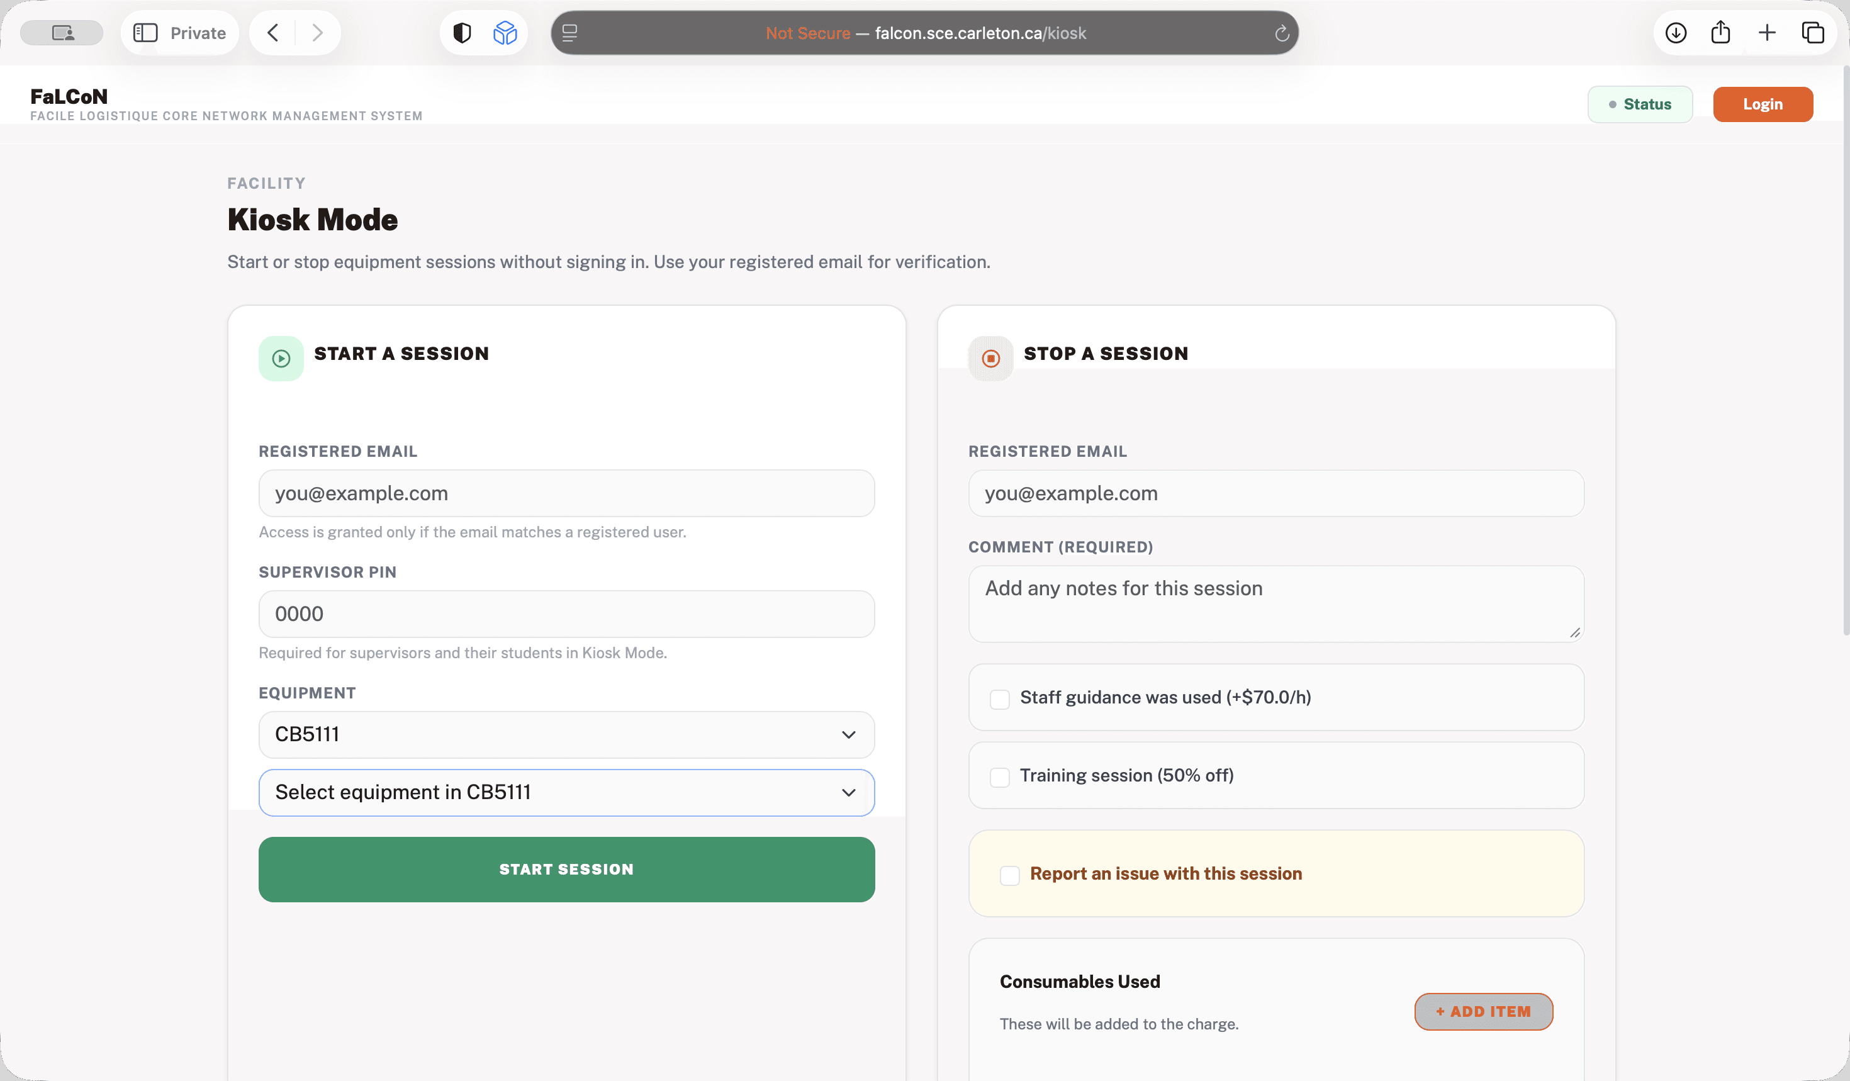Open the Share icon
Screen dimensions: 1850x1081
pos(1721,32)
